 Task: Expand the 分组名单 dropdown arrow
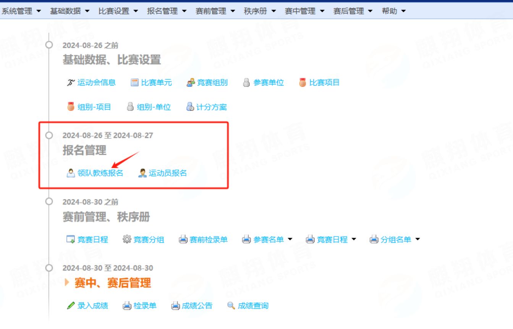[418, 239]
